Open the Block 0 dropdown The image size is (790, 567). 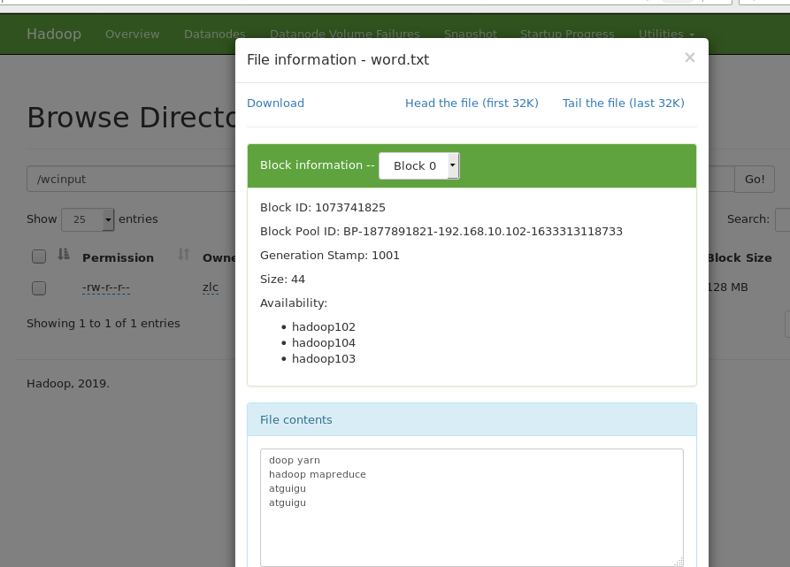pos(419,165)
